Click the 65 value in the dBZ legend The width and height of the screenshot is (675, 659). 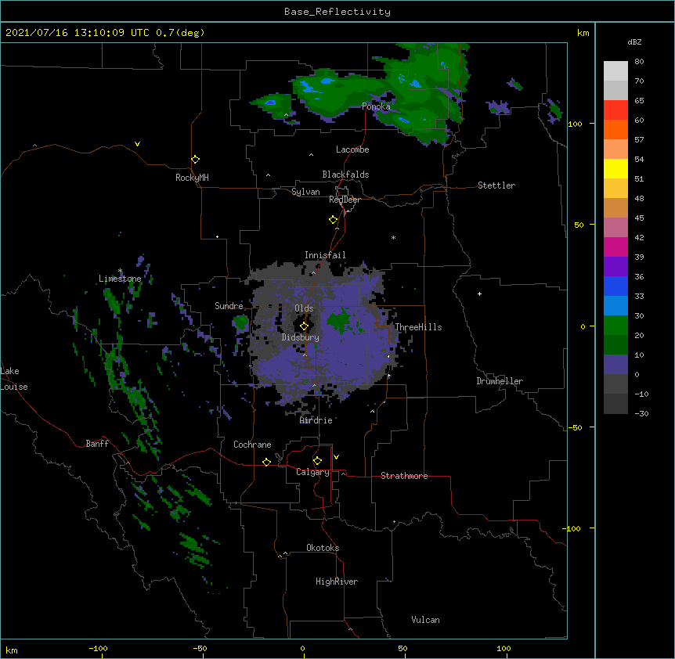pyautogui.click(x=639, y=100)
